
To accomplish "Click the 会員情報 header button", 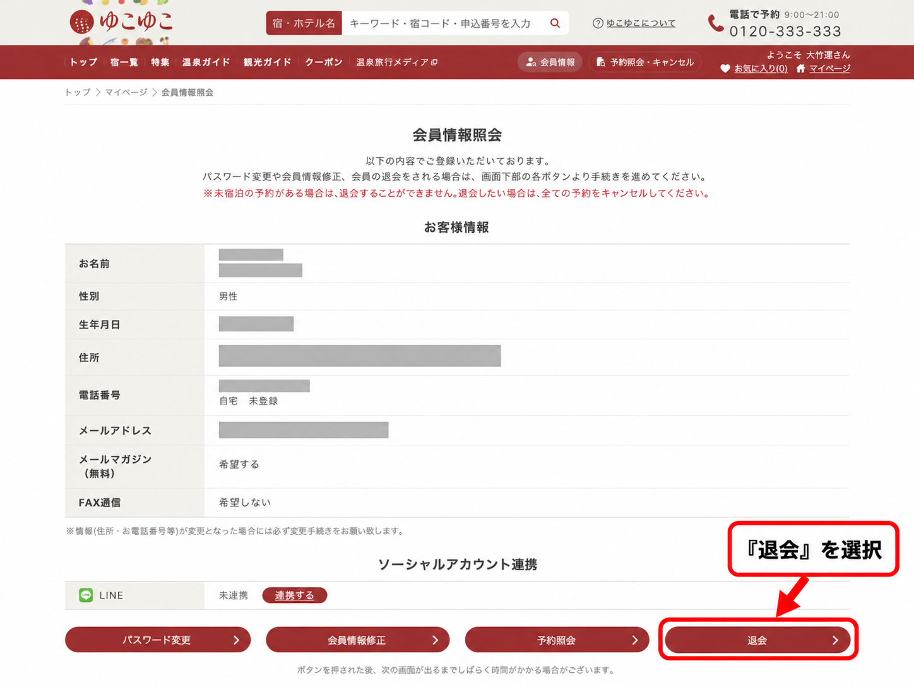I will pos(550,62).
